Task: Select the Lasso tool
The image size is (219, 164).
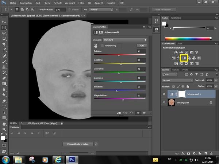Action: coord(4,33)
